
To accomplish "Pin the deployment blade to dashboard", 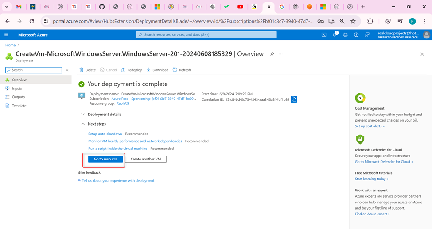I will [x=272, y=54].
